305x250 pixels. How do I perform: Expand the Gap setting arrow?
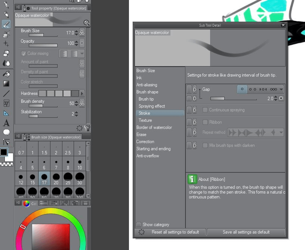194,89
